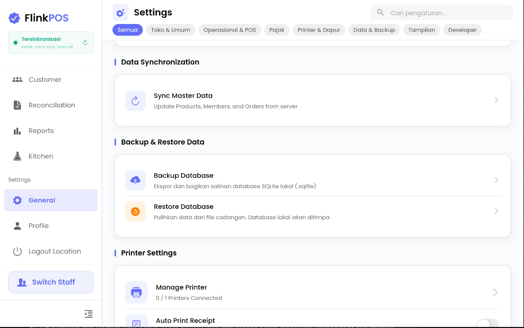
Task: Select the Data & Backup tab
Action: (x=374, y=30)
